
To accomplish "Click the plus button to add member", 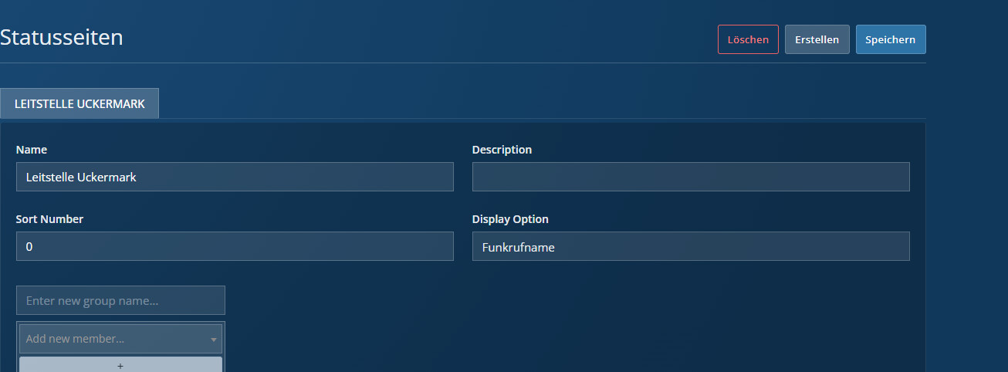I will 120,365.
